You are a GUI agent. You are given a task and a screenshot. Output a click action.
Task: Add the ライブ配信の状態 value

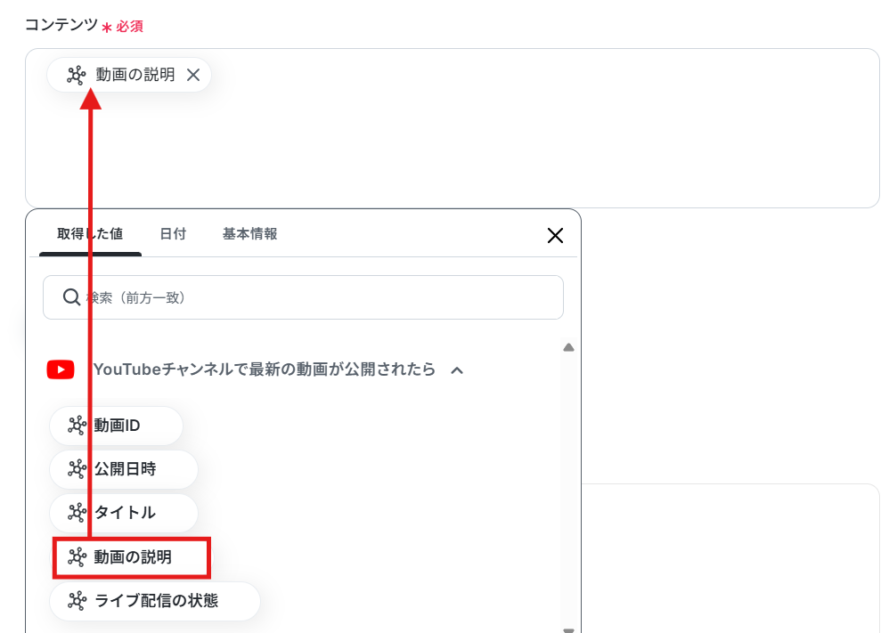pos(155,601)
